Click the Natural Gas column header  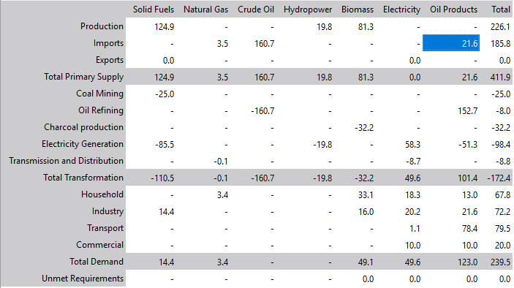click(x=205, y=10)
